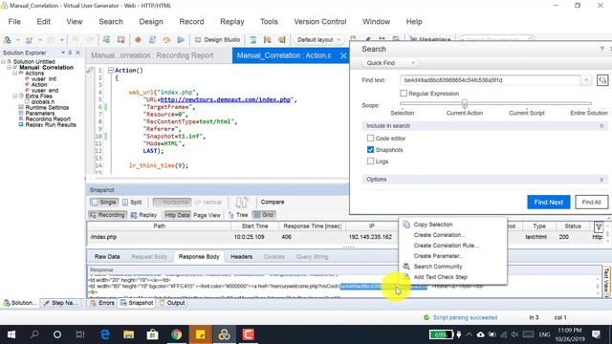Image resolution: width=612 pixels, height=344 pixels.
Task: Untick the Snapshots checkbox
Action: point(370,150)
